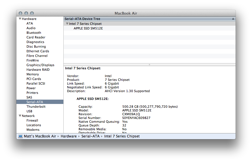This screenshot has height=162, width=252.
Task: Select Parallel SCSI in the sidebar
Action: (x=36, y=83)
